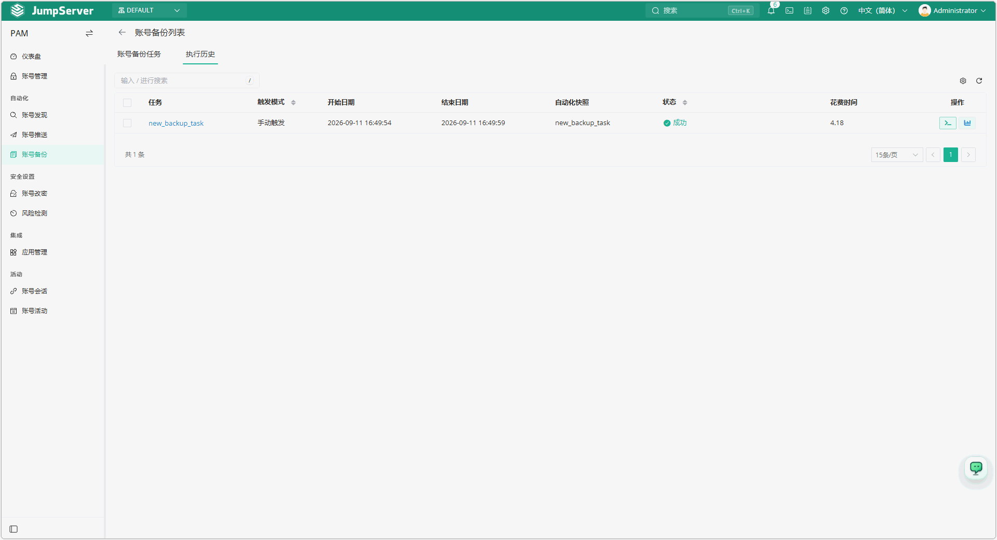This screenshot has width=997, height=540.
Task: Open table column settings gear
Action: [x=963, y=80]
